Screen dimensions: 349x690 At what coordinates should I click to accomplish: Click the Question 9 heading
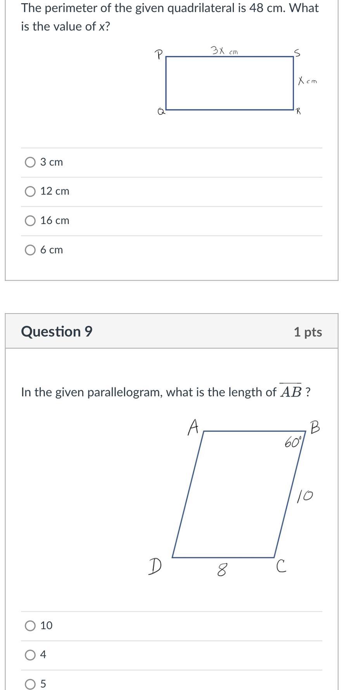57,331
